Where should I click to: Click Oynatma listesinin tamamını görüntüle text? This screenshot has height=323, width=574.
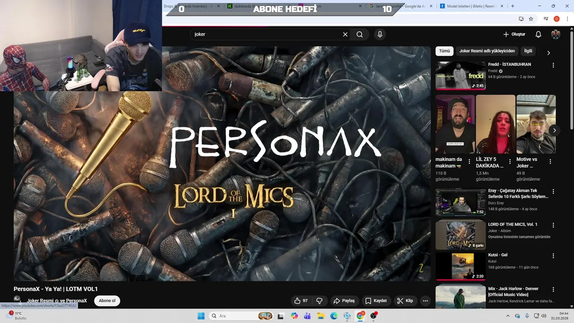click(519, 237)
